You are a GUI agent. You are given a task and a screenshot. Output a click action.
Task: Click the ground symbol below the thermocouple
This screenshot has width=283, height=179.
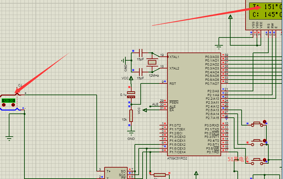9,138
